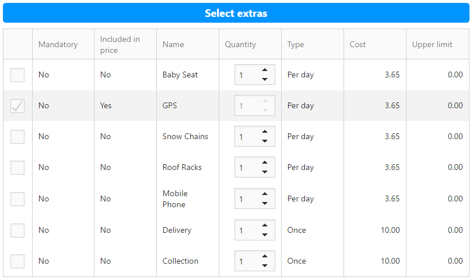
Task: Decrease Roof Racks quantity using down arrow
Action: 265,172
